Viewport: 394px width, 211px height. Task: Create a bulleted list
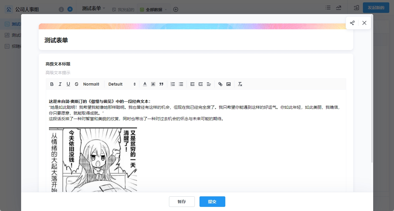[x=181, y=84]
